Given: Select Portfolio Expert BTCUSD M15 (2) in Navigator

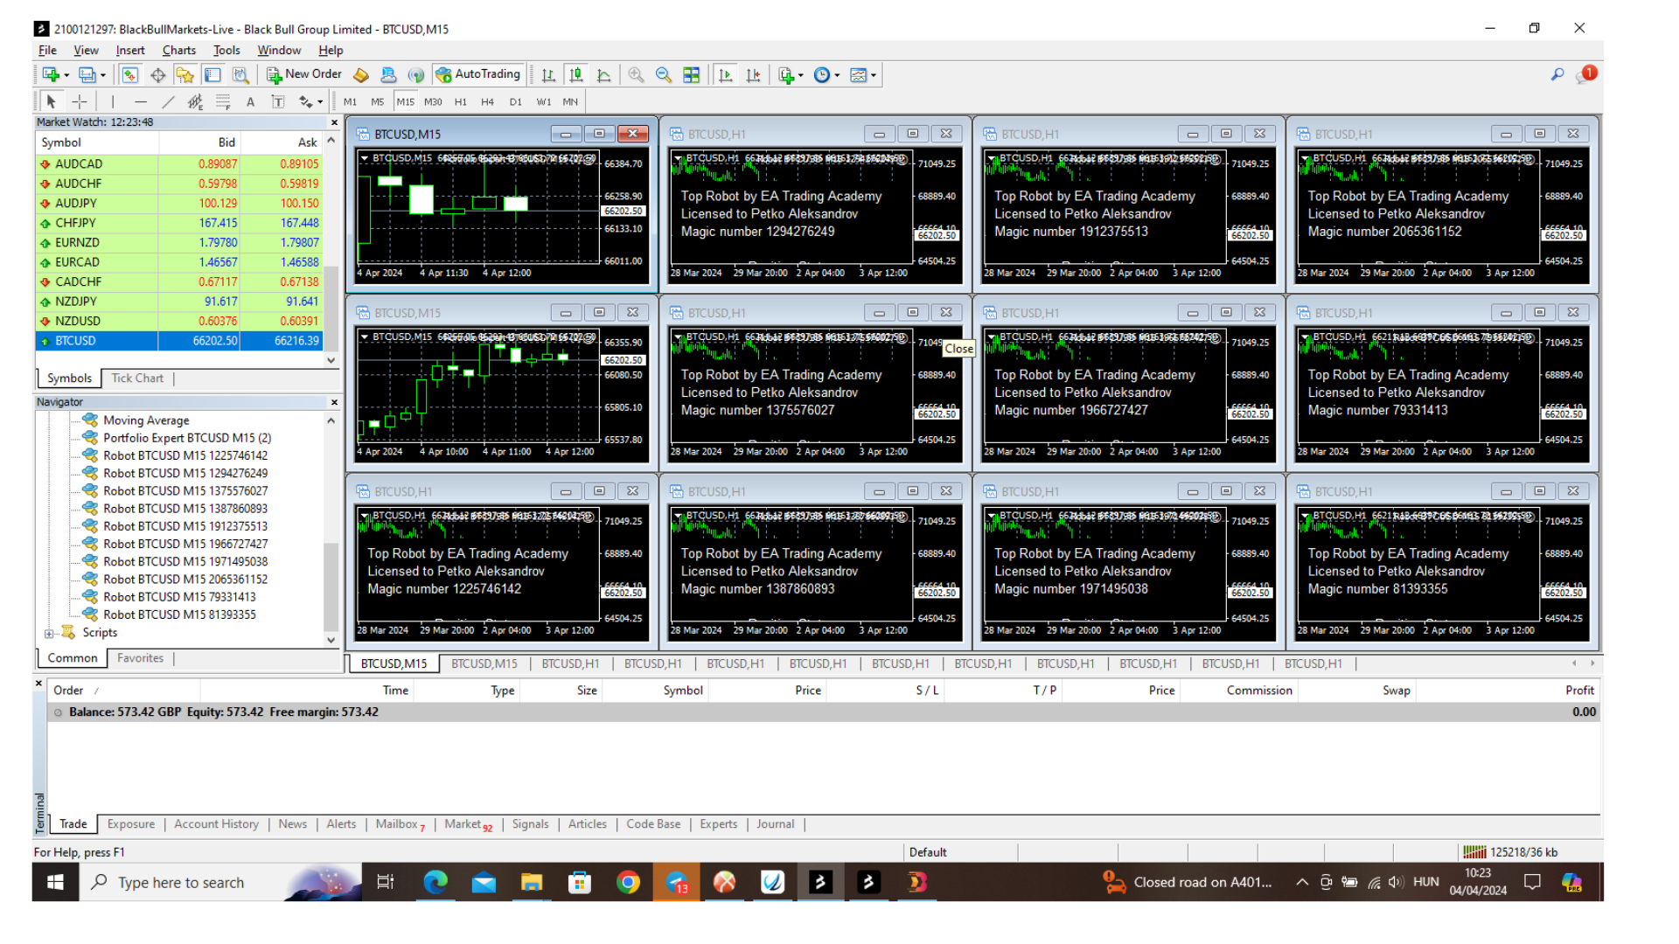Looking at the screenshot, I should 187,438.
